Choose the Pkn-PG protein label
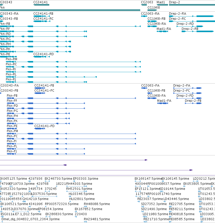The width and height of the screenshot is (215, 223). (12, 111)
